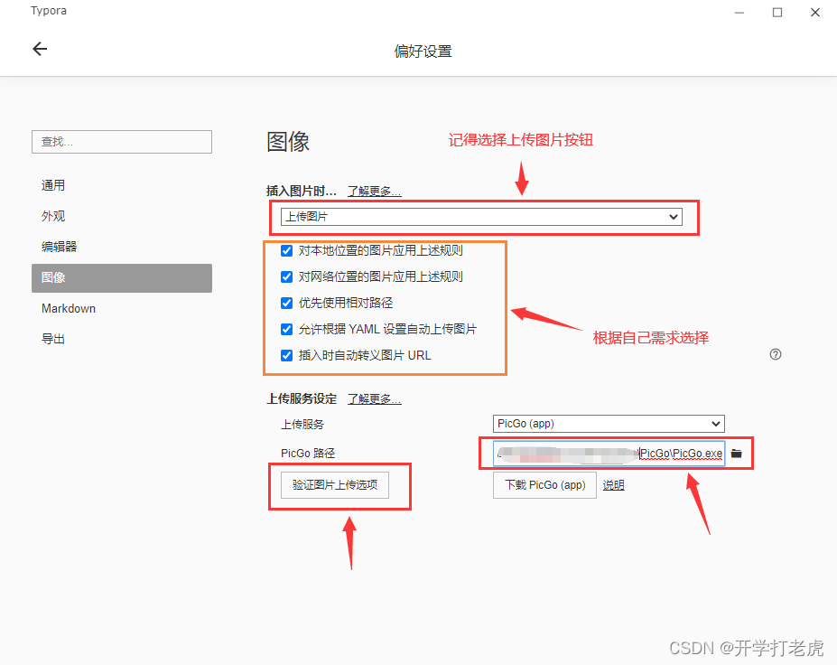Open 了解更多 link next to 上传服务设定
The height and width of the screenshot is (665, 837).
click(374, 399)
